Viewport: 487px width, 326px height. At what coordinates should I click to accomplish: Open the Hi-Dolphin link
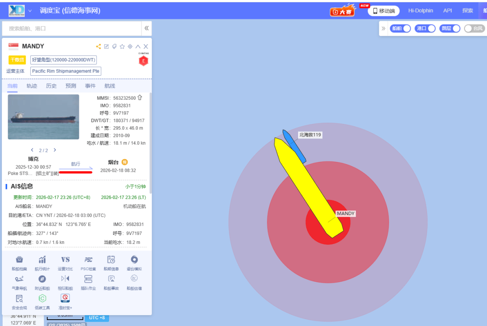[x=420, y=11]
